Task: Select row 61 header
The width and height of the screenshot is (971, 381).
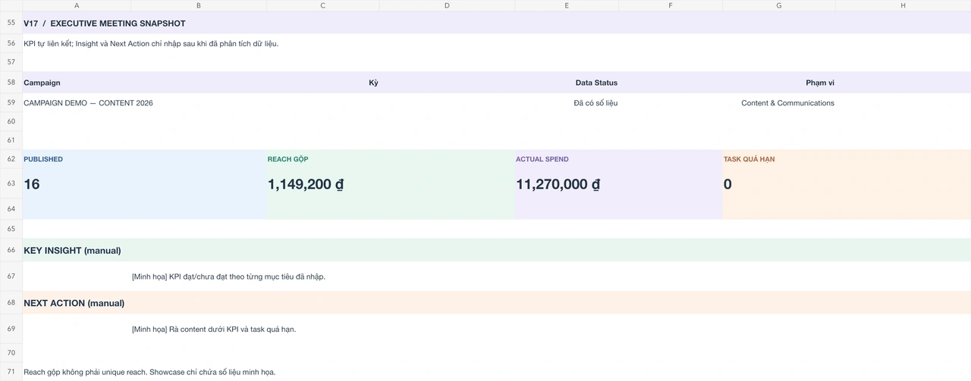Action: click(x=11, y=140)
